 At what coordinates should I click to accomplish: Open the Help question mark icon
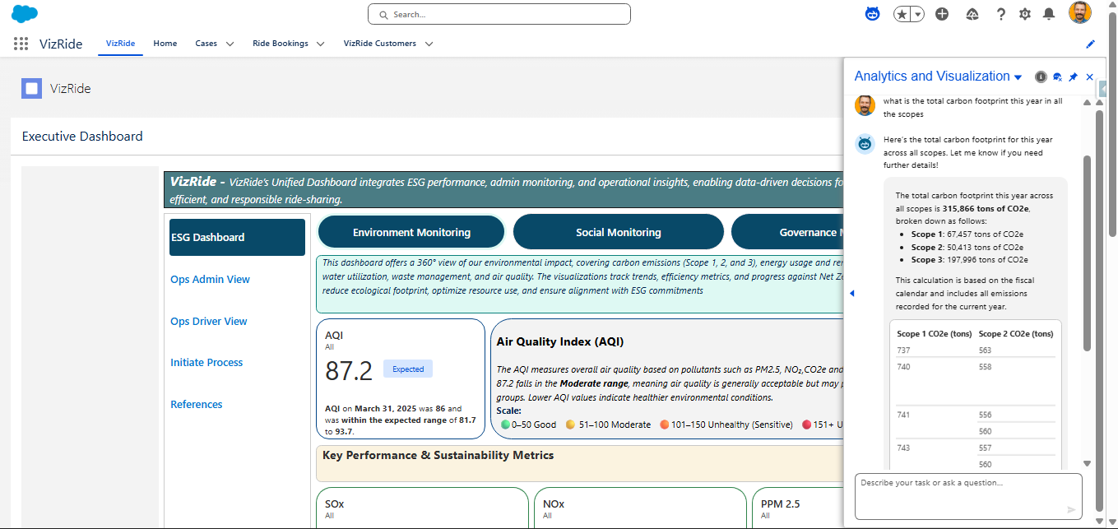(x=1000, y=14)
